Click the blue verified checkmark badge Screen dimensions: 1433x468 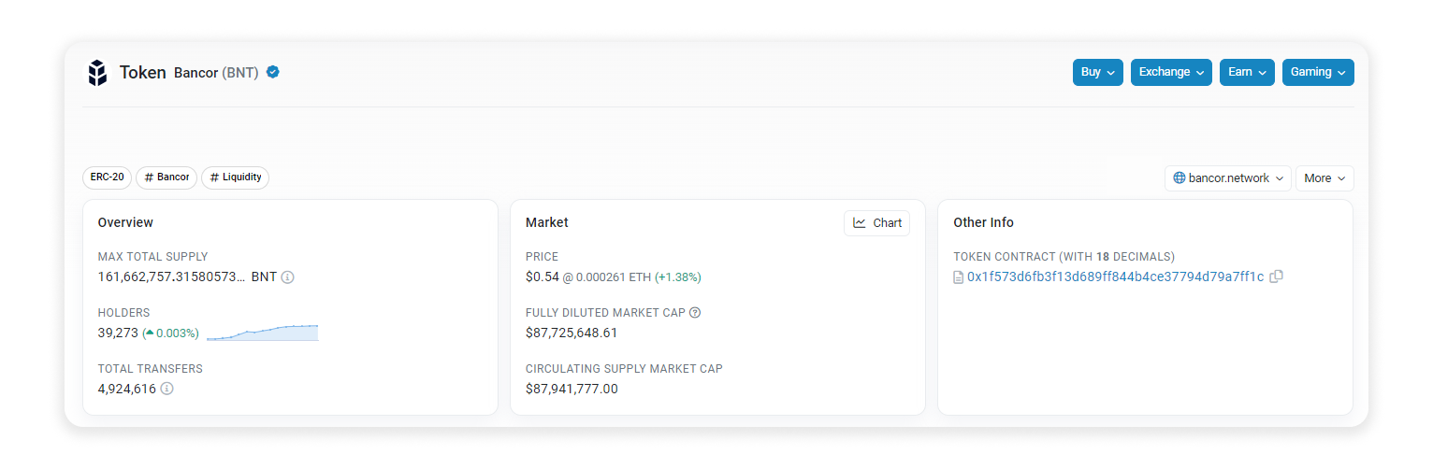[x=273, y=72]
